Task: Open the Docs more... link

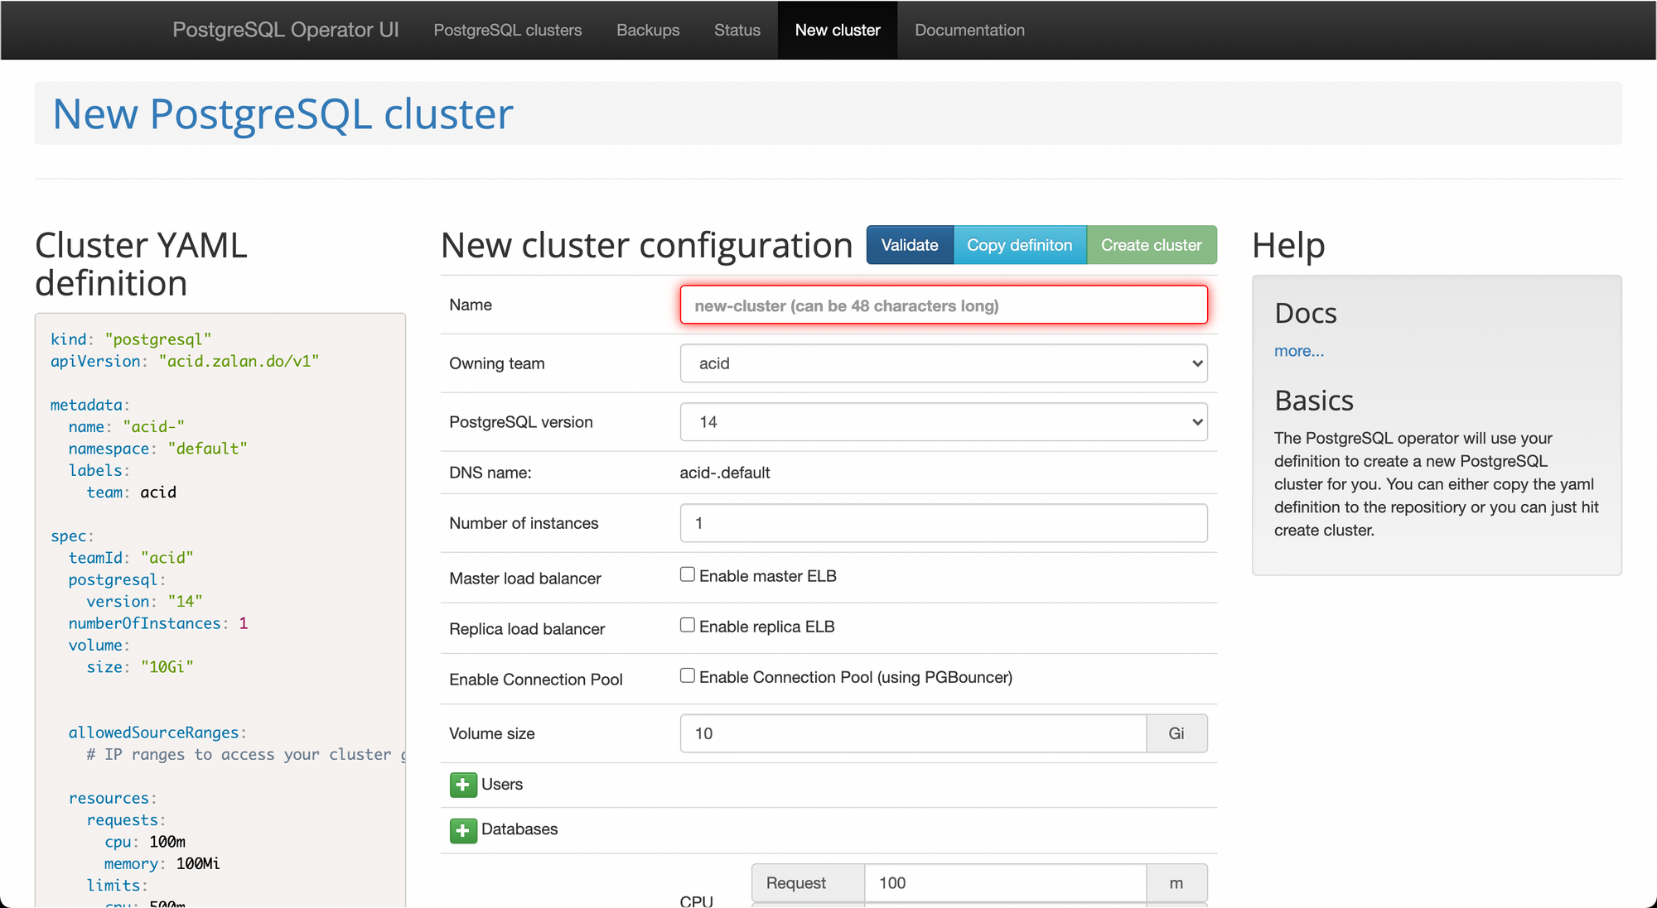Action: coord(1298,351)
